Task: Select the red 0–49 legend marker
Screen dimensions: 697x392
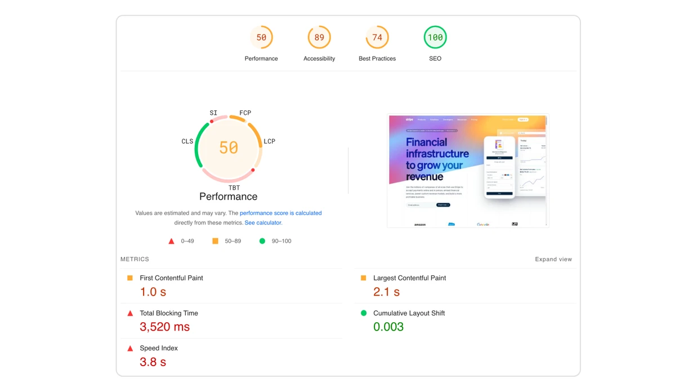Action: point(171,240)
